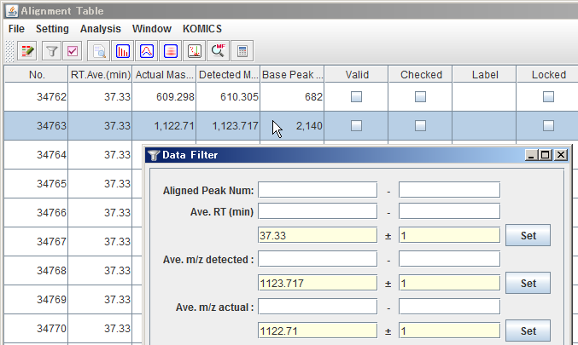This screenshot has width=578, height=345.
Task: Click the 1123.717 m/z value field
Action: click(318, 283)
